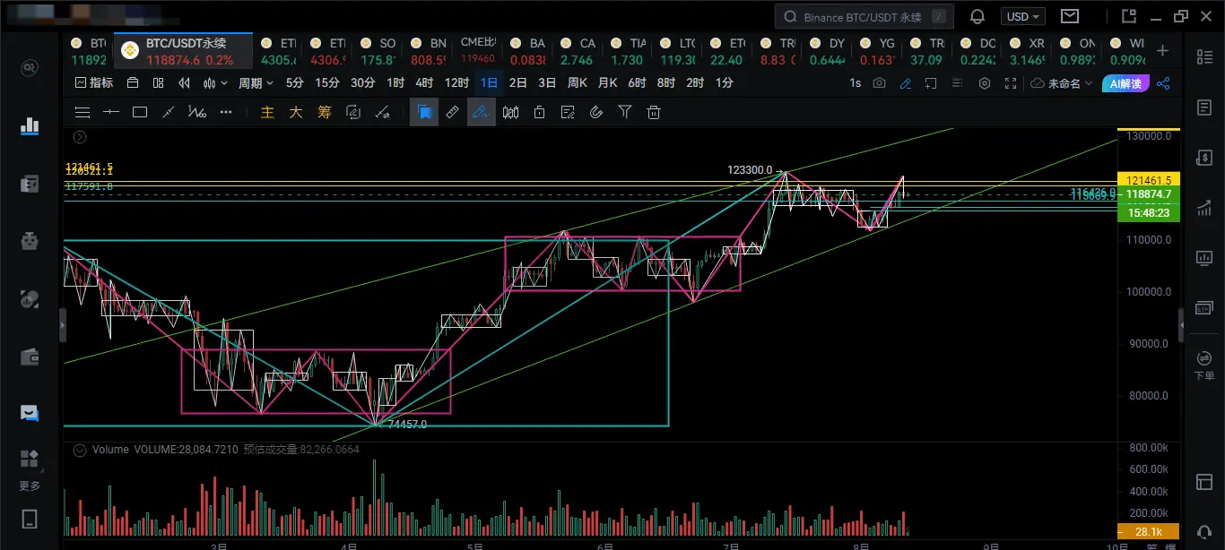Switch to the 12时 timeframe
The image size is (1225, 550).
click(456, 82)
